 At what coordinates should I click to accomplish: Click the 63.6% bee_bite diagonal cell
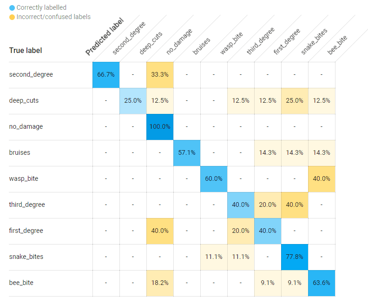tap(322, 283)
